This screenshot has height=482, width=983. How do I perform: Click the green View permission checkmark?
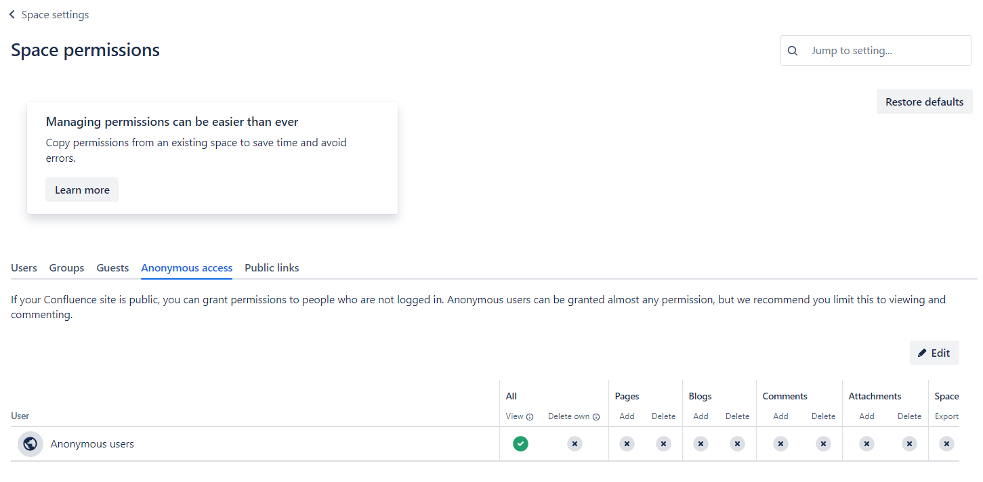(x=520, y=444)
